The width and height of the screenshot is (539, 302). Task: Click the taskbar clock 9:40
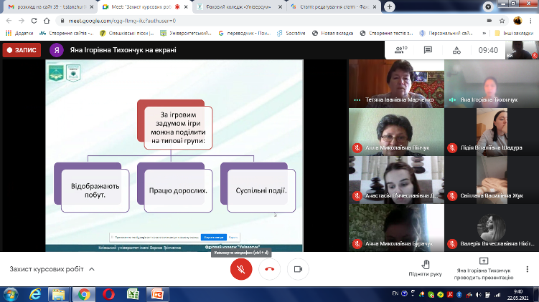pyautogui.click(x=518, y=294)
